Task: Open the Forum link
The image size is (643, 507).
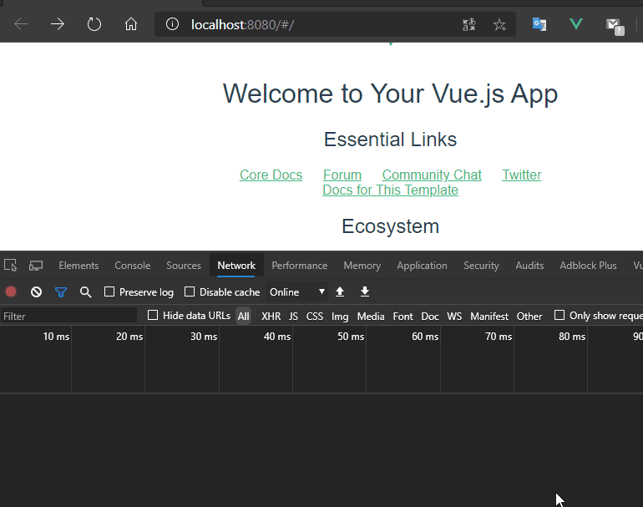Action: pyautogui.click(x=342, y=175)
